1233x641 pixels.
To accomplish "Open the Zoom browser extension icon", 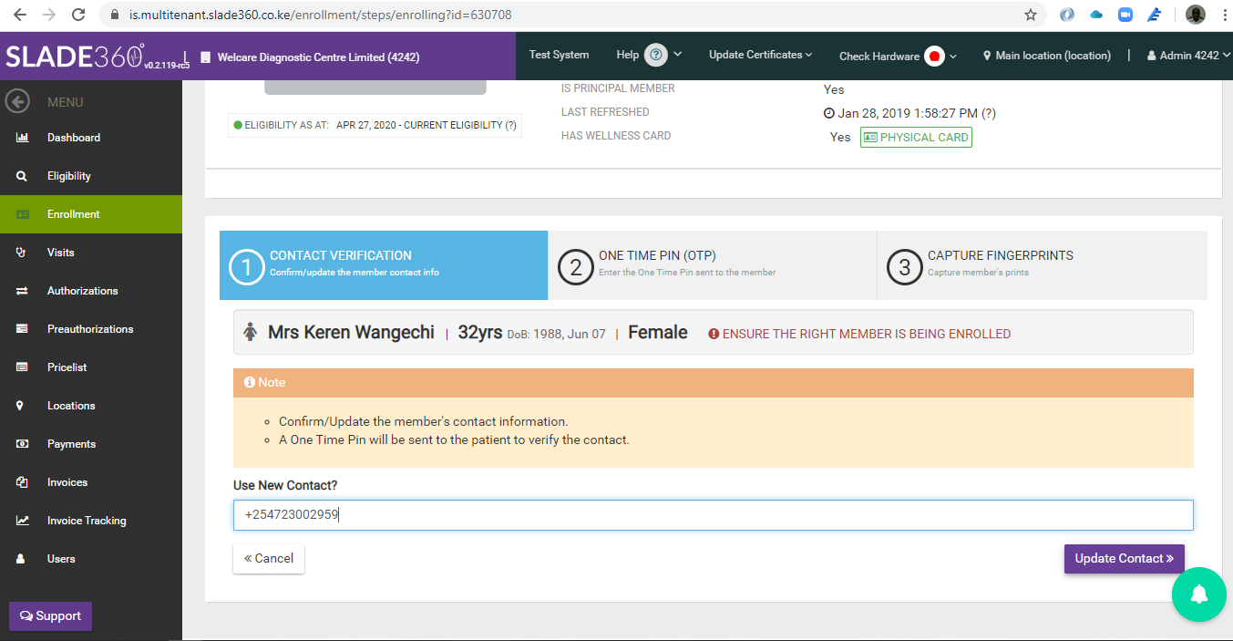I will tap(1125, 15).
